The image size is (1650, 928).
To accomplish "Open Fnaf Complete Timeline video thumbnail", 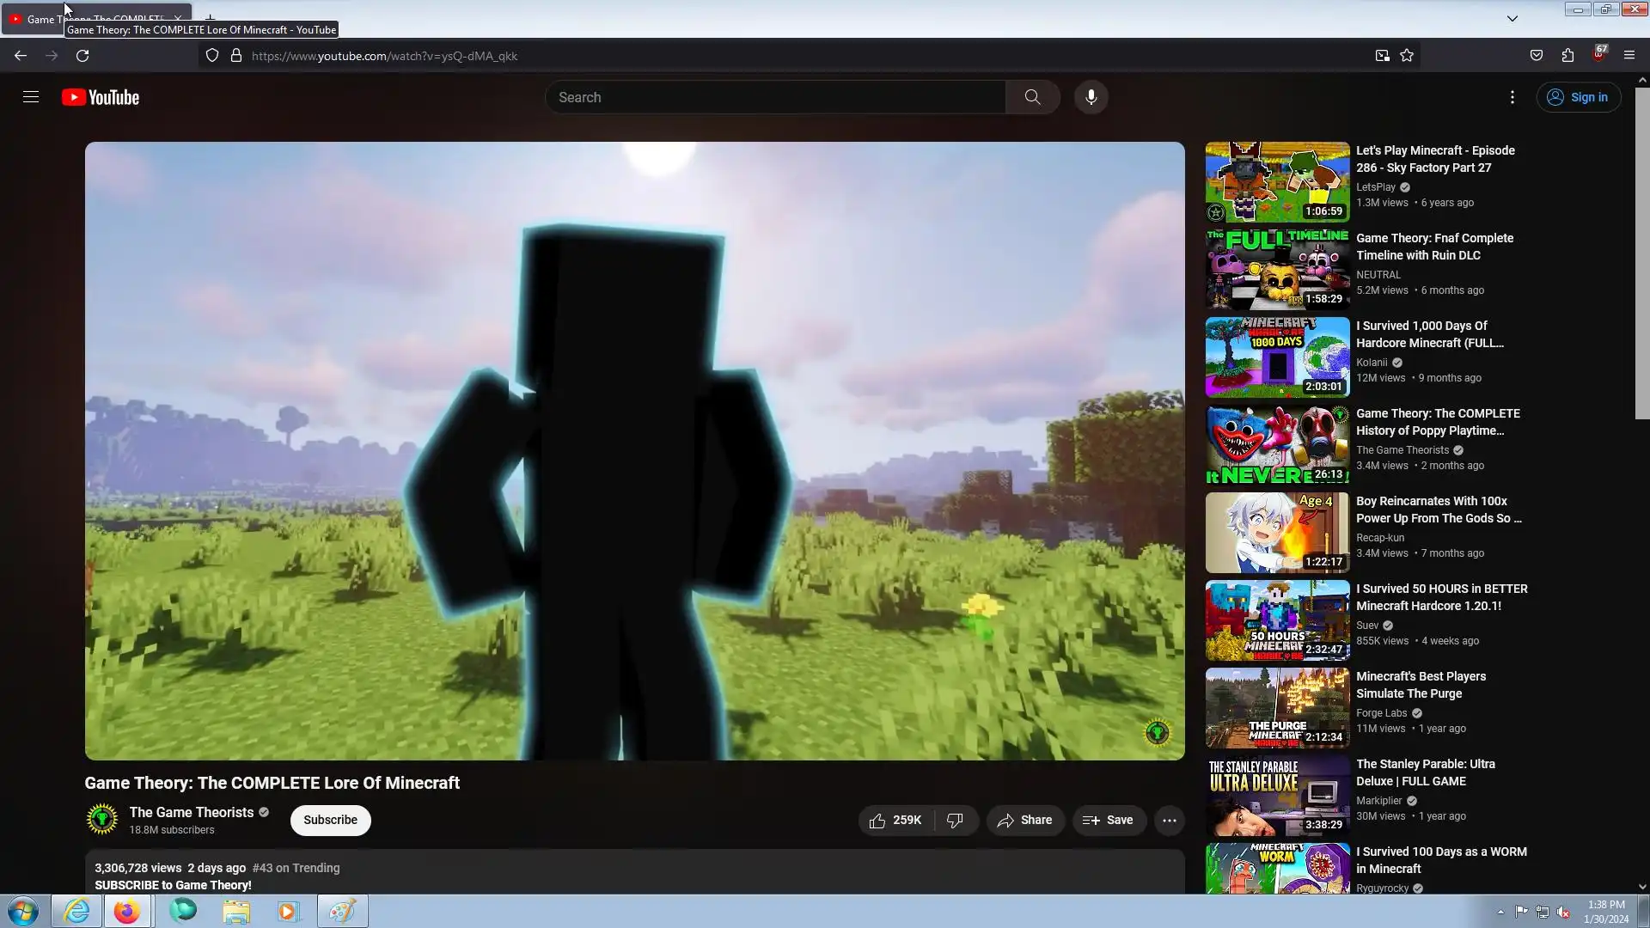I will (x=1277, y=270).
